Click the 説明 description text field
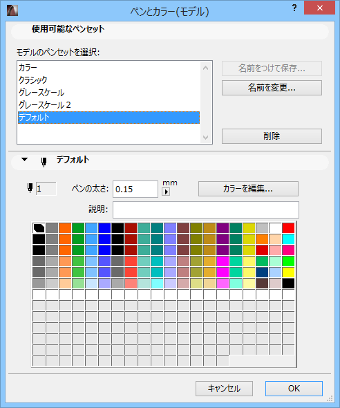This screenshot has height=408, width=340. [206, 210]
